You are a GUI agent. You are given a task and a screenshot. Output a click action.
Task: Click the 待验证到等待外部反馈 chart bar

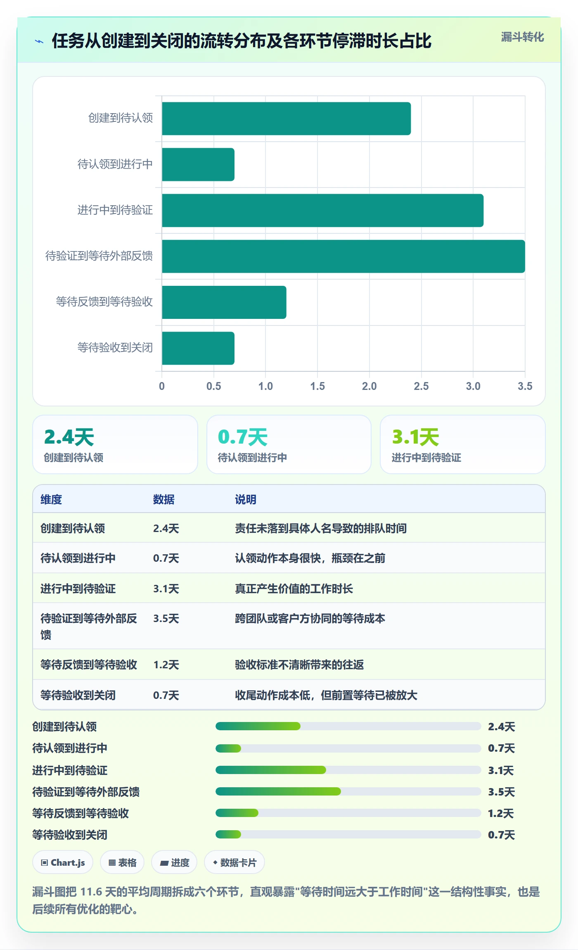pyautogui.click(x=343, y=256)
